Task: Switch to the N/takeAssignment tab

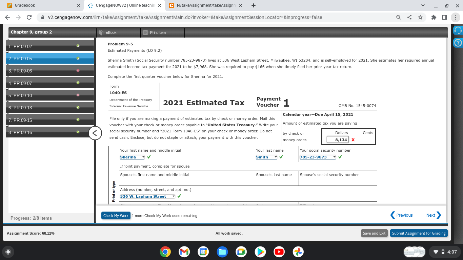Action: coord(206,5)
